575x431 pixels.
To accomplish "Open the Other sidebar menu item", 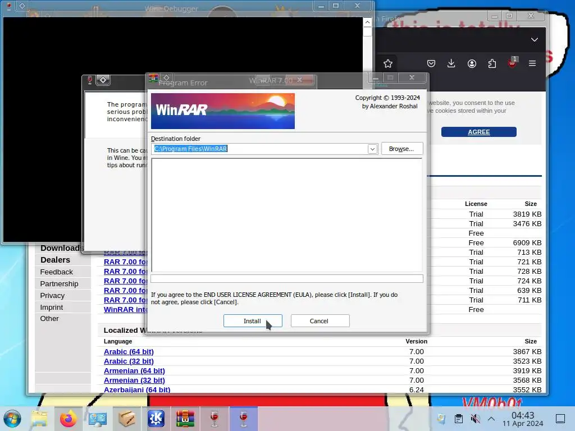I will 49,319.
